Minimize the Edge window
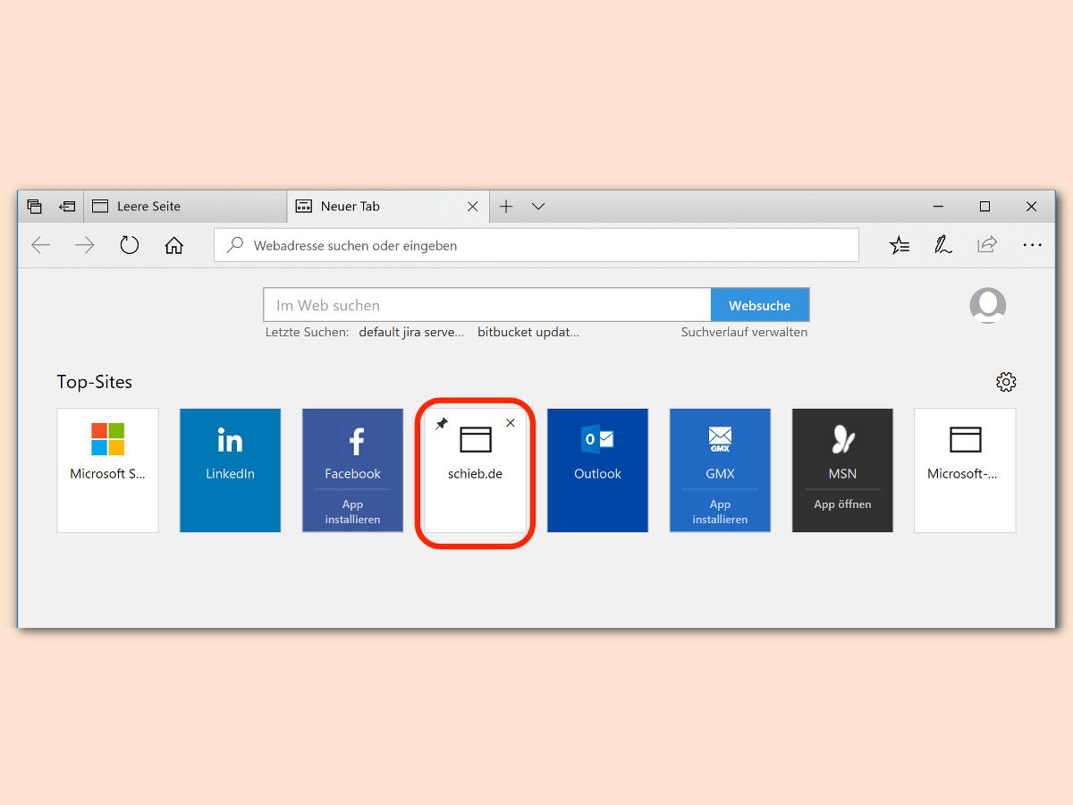The width and height of the screenshot is (1073, 805). [939, 207]
